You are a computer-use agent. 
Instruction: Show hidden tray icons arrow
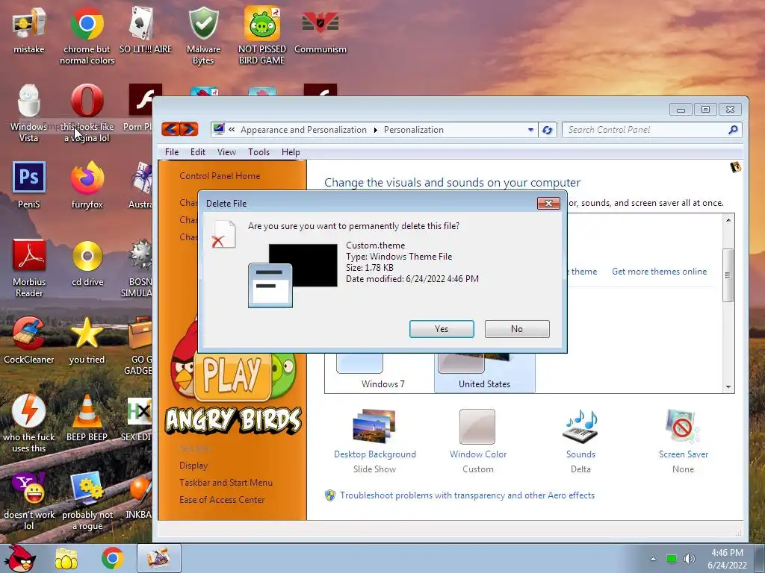pos(653,559)
